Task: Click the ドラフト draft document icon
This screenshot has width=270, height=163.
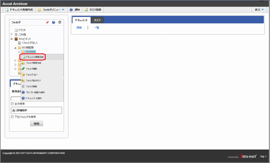Action: click(x=16, y=30)
